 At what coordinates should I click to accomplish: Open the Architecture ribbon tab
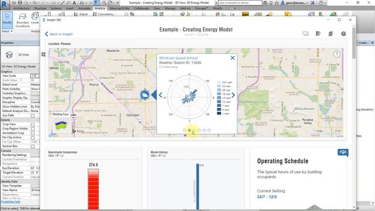pos(21,8)
